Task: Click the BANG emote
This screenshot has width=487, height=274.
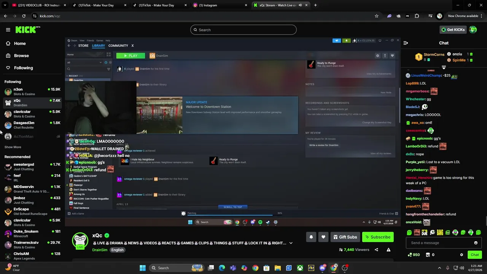Action: (x=440, y=232)
